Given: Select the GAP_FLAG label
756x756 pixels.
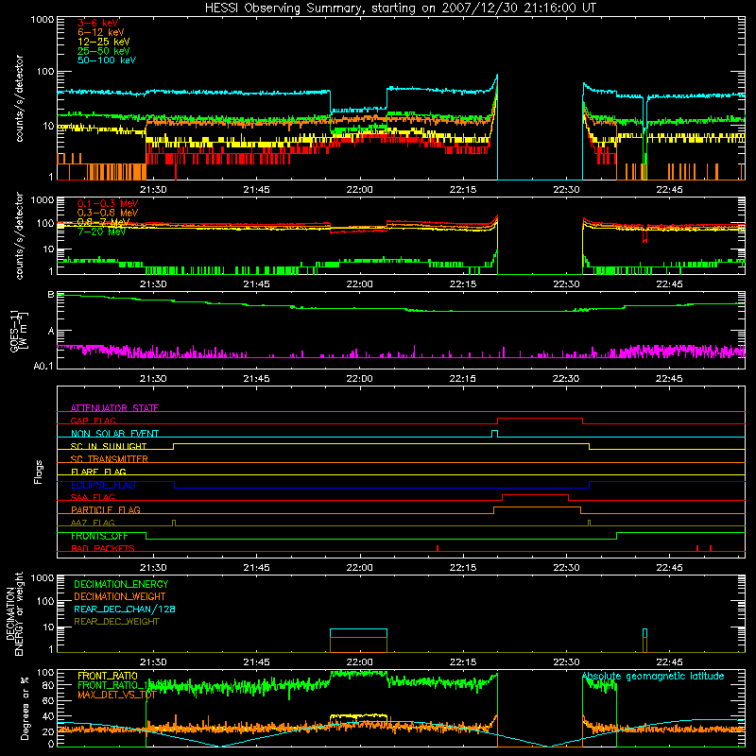Looking at the screenshot, I should tap(93, 421).
